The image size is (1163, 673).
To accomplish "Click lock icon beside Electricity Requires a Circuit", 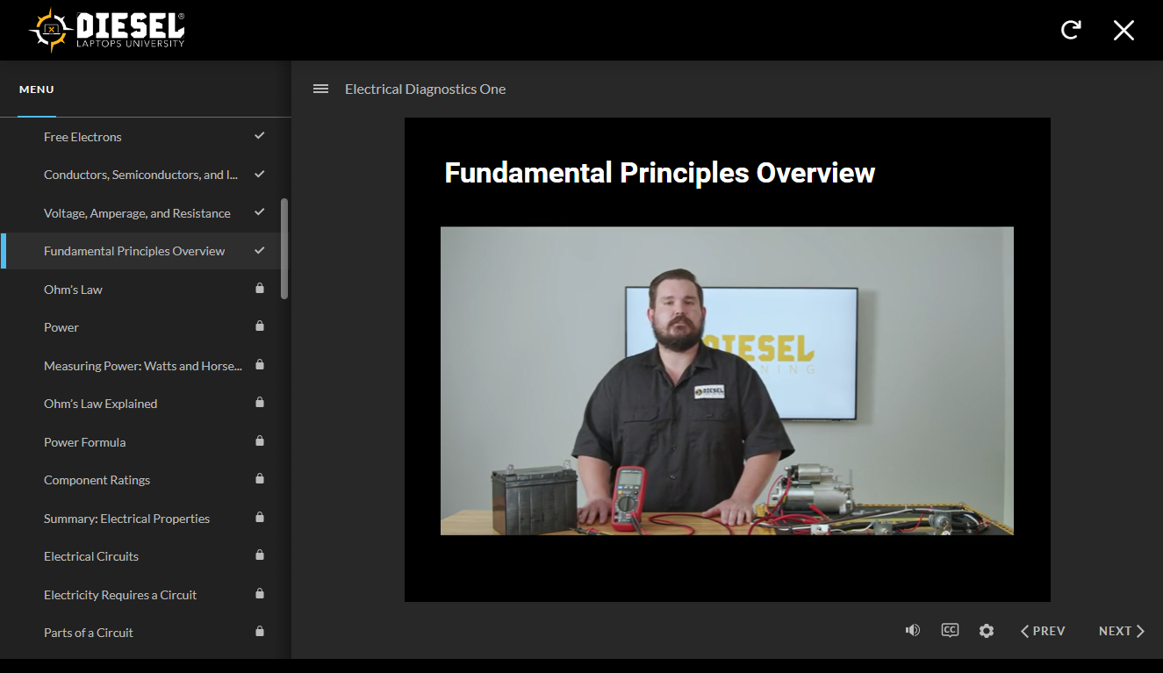I will coord(260,593).
